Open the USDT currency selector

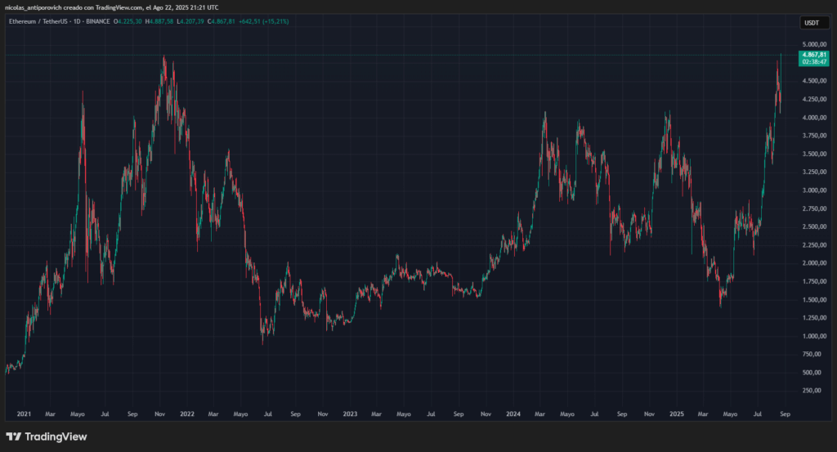[814, 23]
